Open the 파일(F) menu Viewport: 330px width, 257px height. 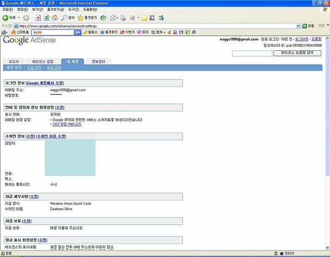pos(8,9)
